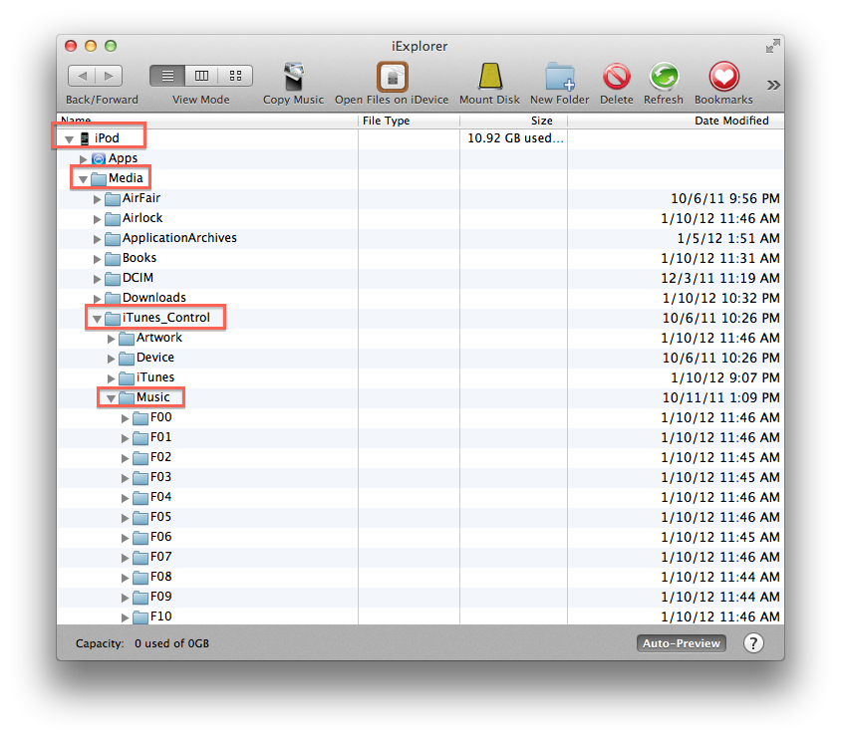Expand the F05 folder triangle

pos(125,518)
